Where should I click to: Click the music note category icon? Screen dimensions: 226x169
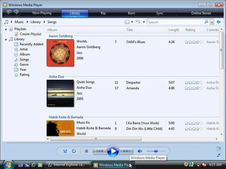(x=6, y=22)
